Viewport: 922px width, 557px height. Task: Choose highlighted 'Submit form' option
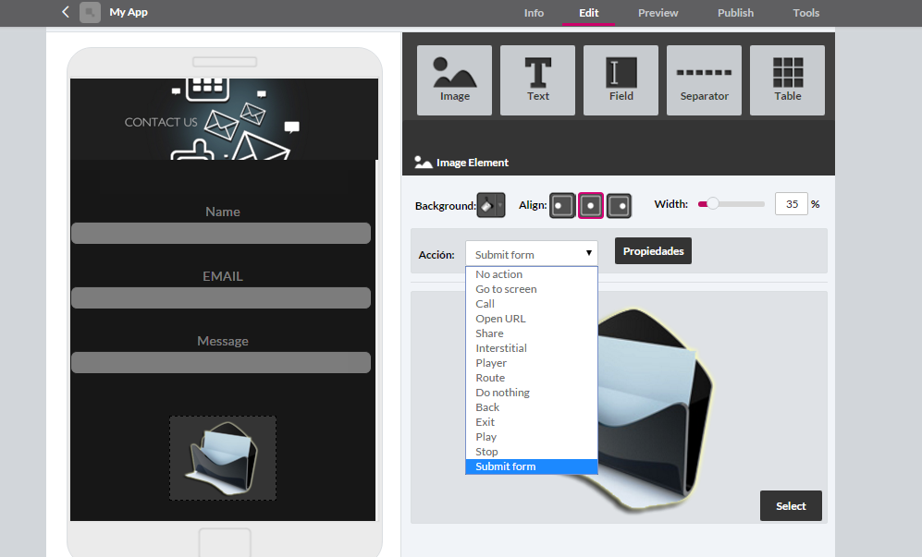pos(532,466)
